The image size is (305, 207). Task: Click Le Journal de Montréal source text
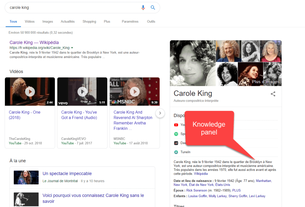point(60,181)
